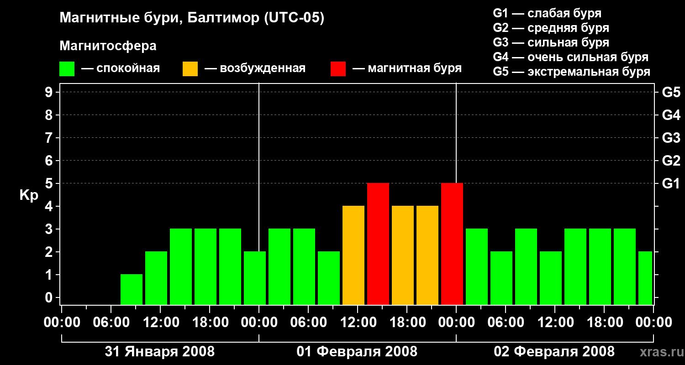The width and height of the screenshot is (685, 365).
Task: Click the '12:00' time label for 31 January
Action: tap(160, 323)
